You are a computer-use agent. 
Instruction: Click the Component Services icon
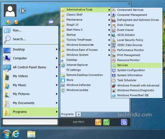tap(114, 10)
